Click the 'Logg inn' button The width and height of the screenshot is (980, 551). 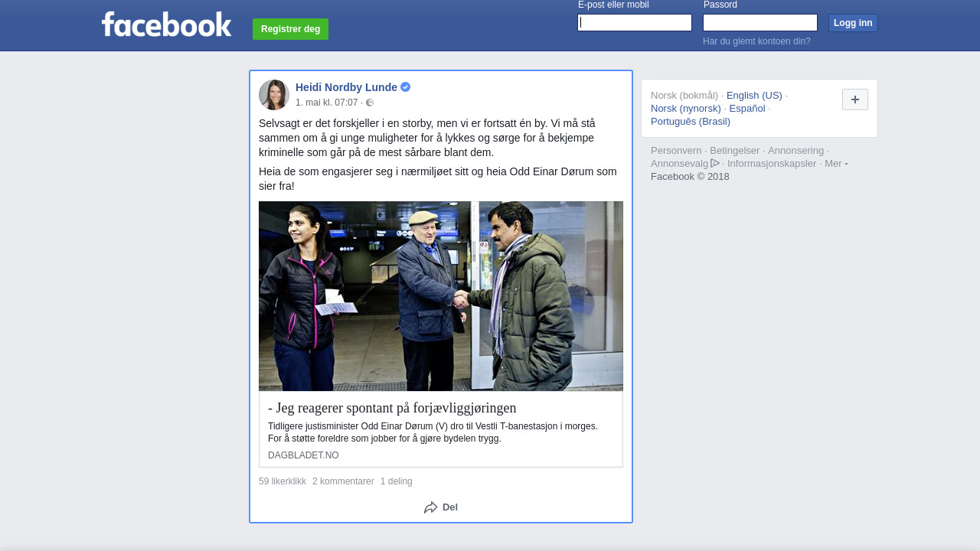point(853,23)
